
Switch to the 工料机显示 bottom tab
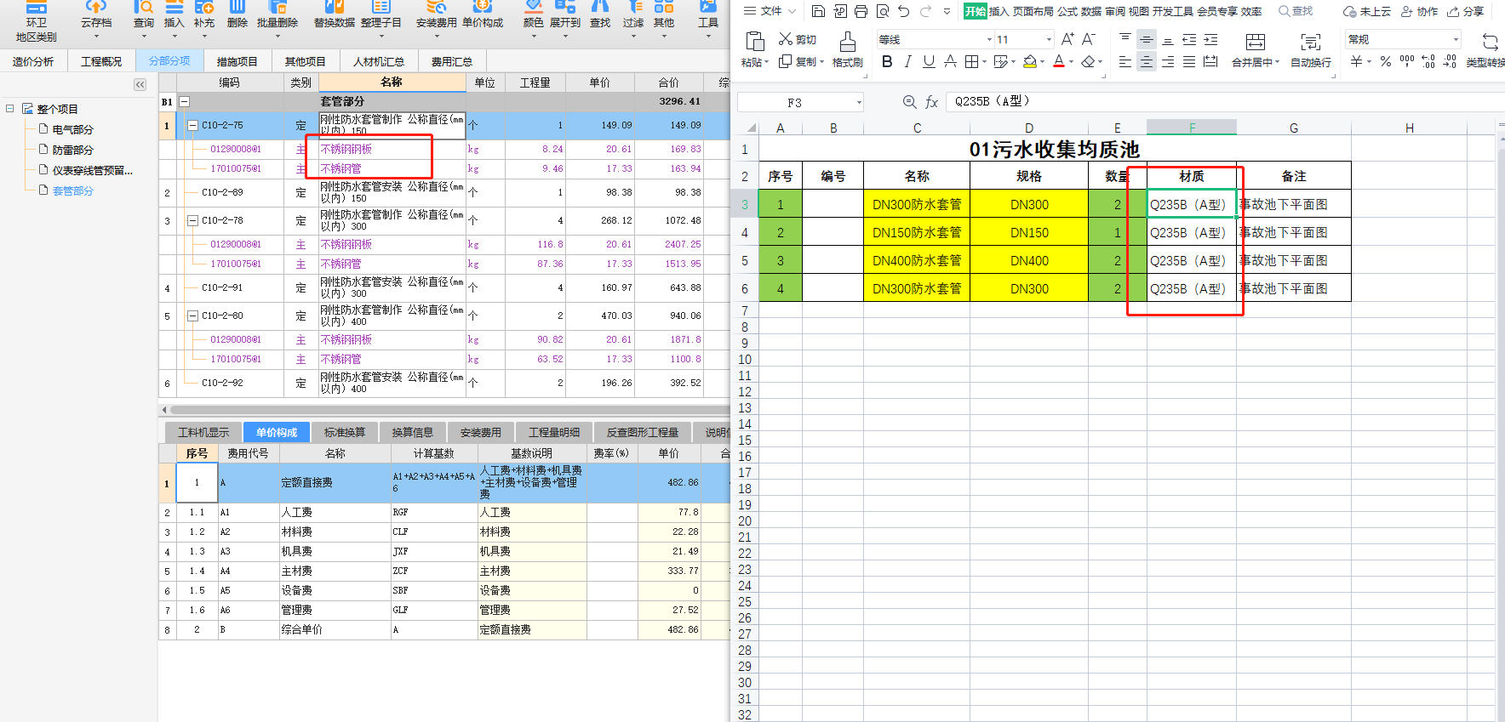click(203, 432)
